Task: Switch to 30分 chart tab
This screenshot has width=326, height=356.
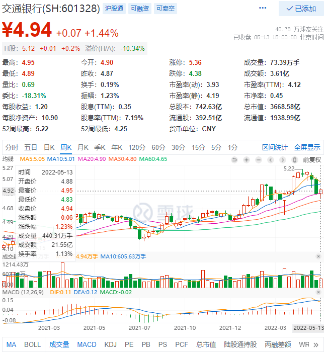Action: click(x=178, y=147)
